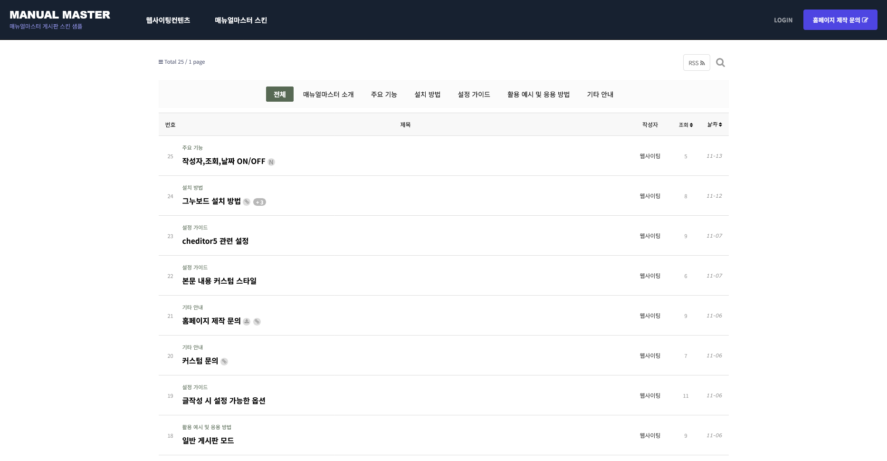The image size is (887, 461).
Task: Click the +3 comment count badge
Action: point(259,202)
